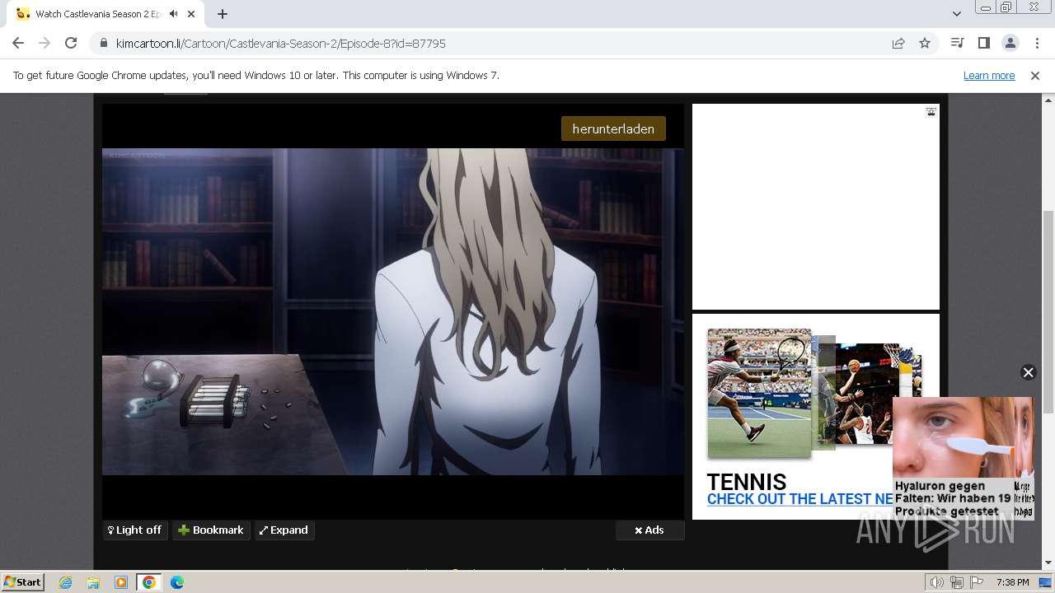Launch Microsoft Edge from taskbar

coord(177,582)
